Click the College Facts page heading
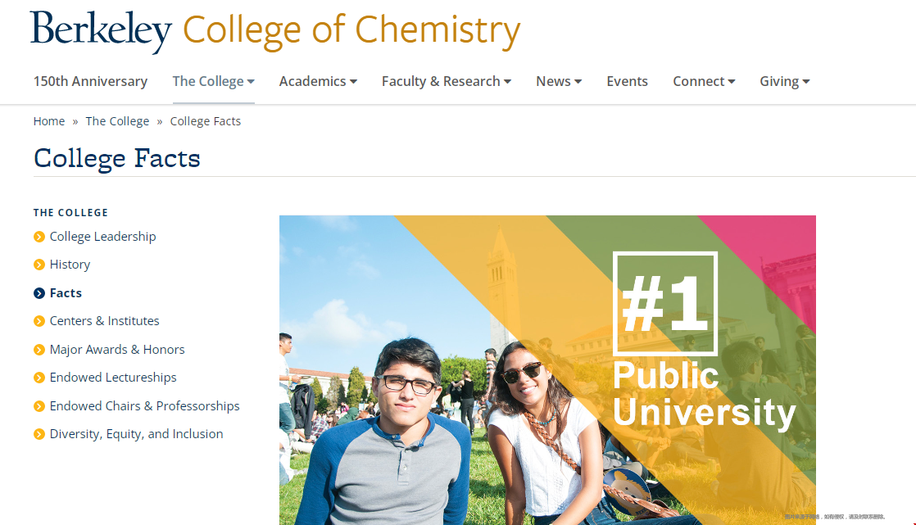 (x=117, y=159)
